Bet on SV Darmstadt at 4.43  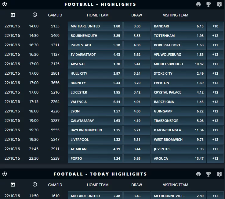(95, 55)
